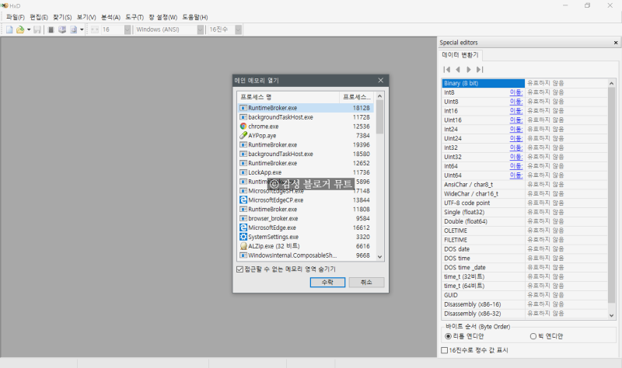
Task: Click the data inspector scrollbar thumb
Action: pyautogui.click(x=611, y=194)
